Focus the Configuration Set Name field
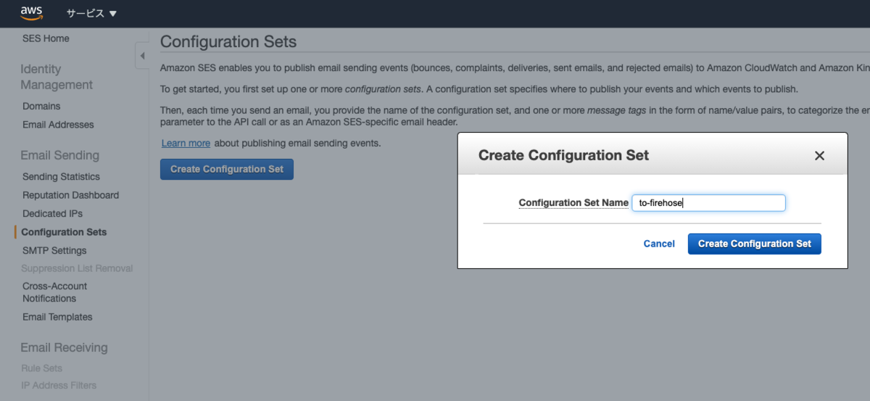This screenshot has height=401, width=870. click(708, 203)
